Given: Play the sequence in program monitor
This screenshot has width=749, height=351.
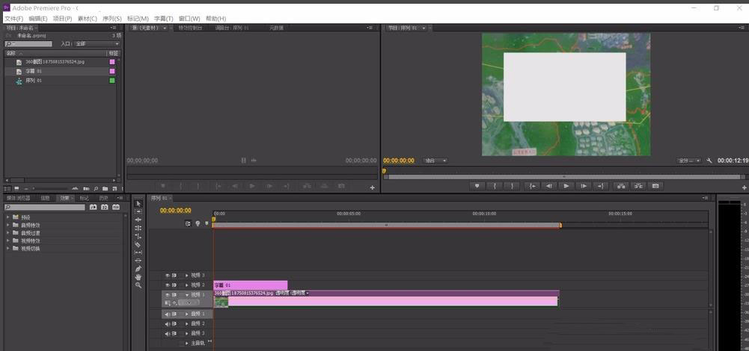Looking at the screenshot, I should pyautogui.click(x=566, y=186).
